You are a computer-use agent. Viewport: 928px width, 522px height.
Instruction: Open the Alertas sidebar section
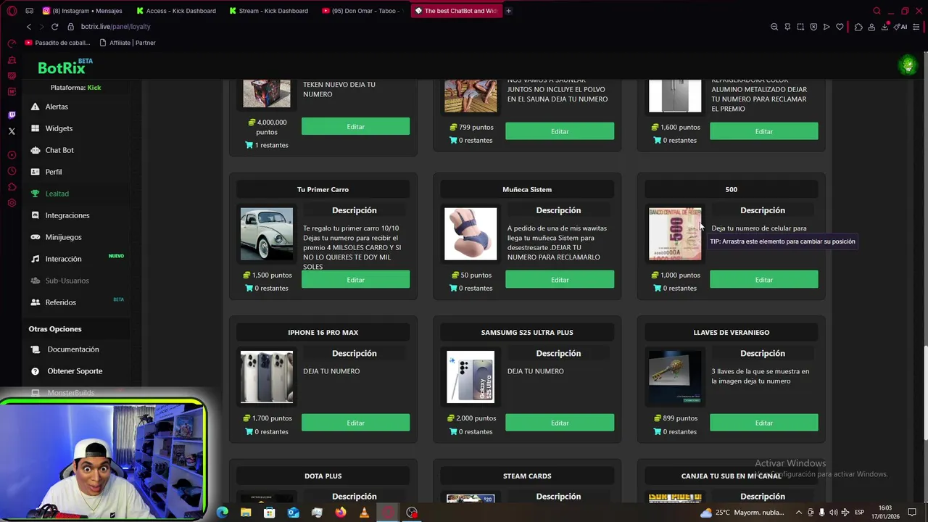tap(57, 107)
